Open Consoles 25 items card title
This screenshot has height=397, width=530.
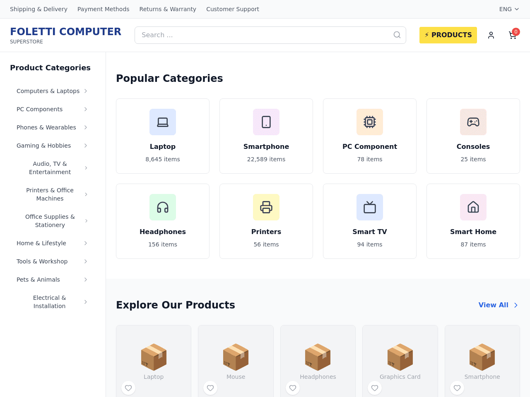pyautogui.click(x=473, y=146)
